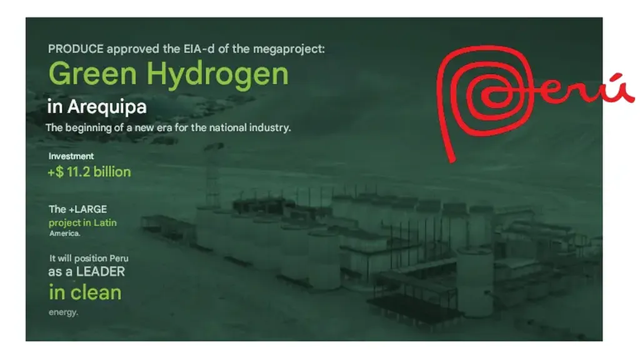This screenshot has height=362, width=640.
Task: Click 'PRODUCE approved the EIA-d of the megaproject:' line
Action: [x=186, y=49]
